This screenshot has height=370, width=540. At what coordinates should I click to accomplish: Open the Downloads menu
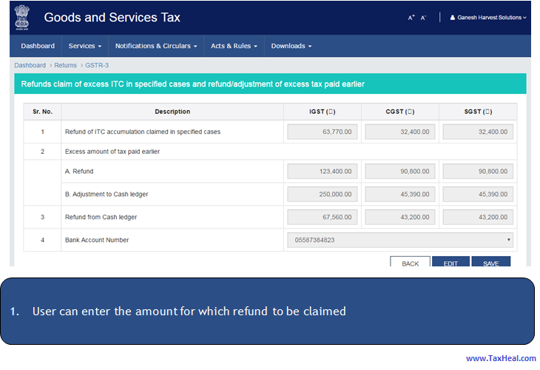[x=291, y=46]
